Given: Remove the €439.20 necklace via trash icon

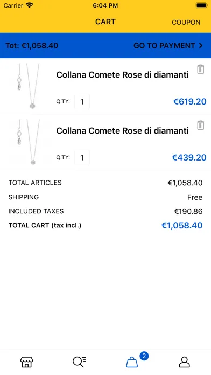Looking at the screenshot, I should coord(200,126).
